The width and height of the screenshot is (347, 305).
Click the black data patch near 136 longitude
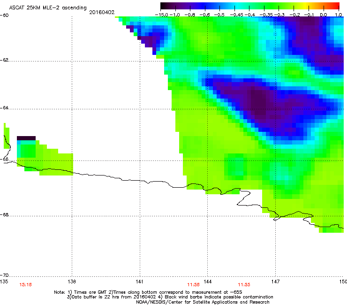(26, 138)
